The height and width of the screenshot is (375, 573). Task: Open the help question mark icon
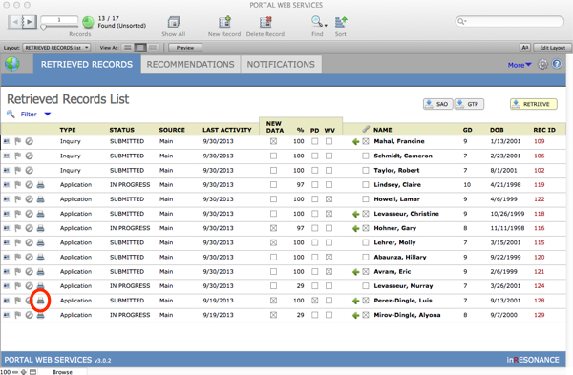point(557,64)
